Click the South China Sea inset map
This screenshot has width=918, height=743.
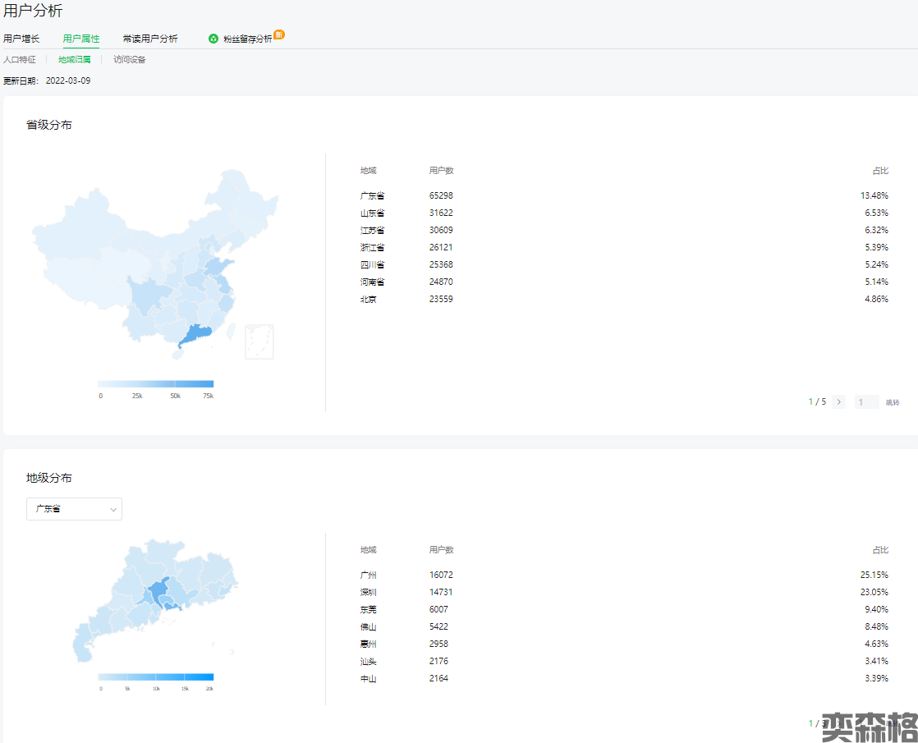click(259, 342)
